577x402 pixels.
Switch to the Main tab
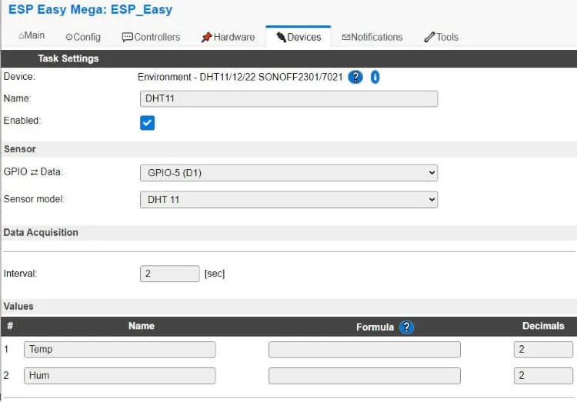coord(32,35)
